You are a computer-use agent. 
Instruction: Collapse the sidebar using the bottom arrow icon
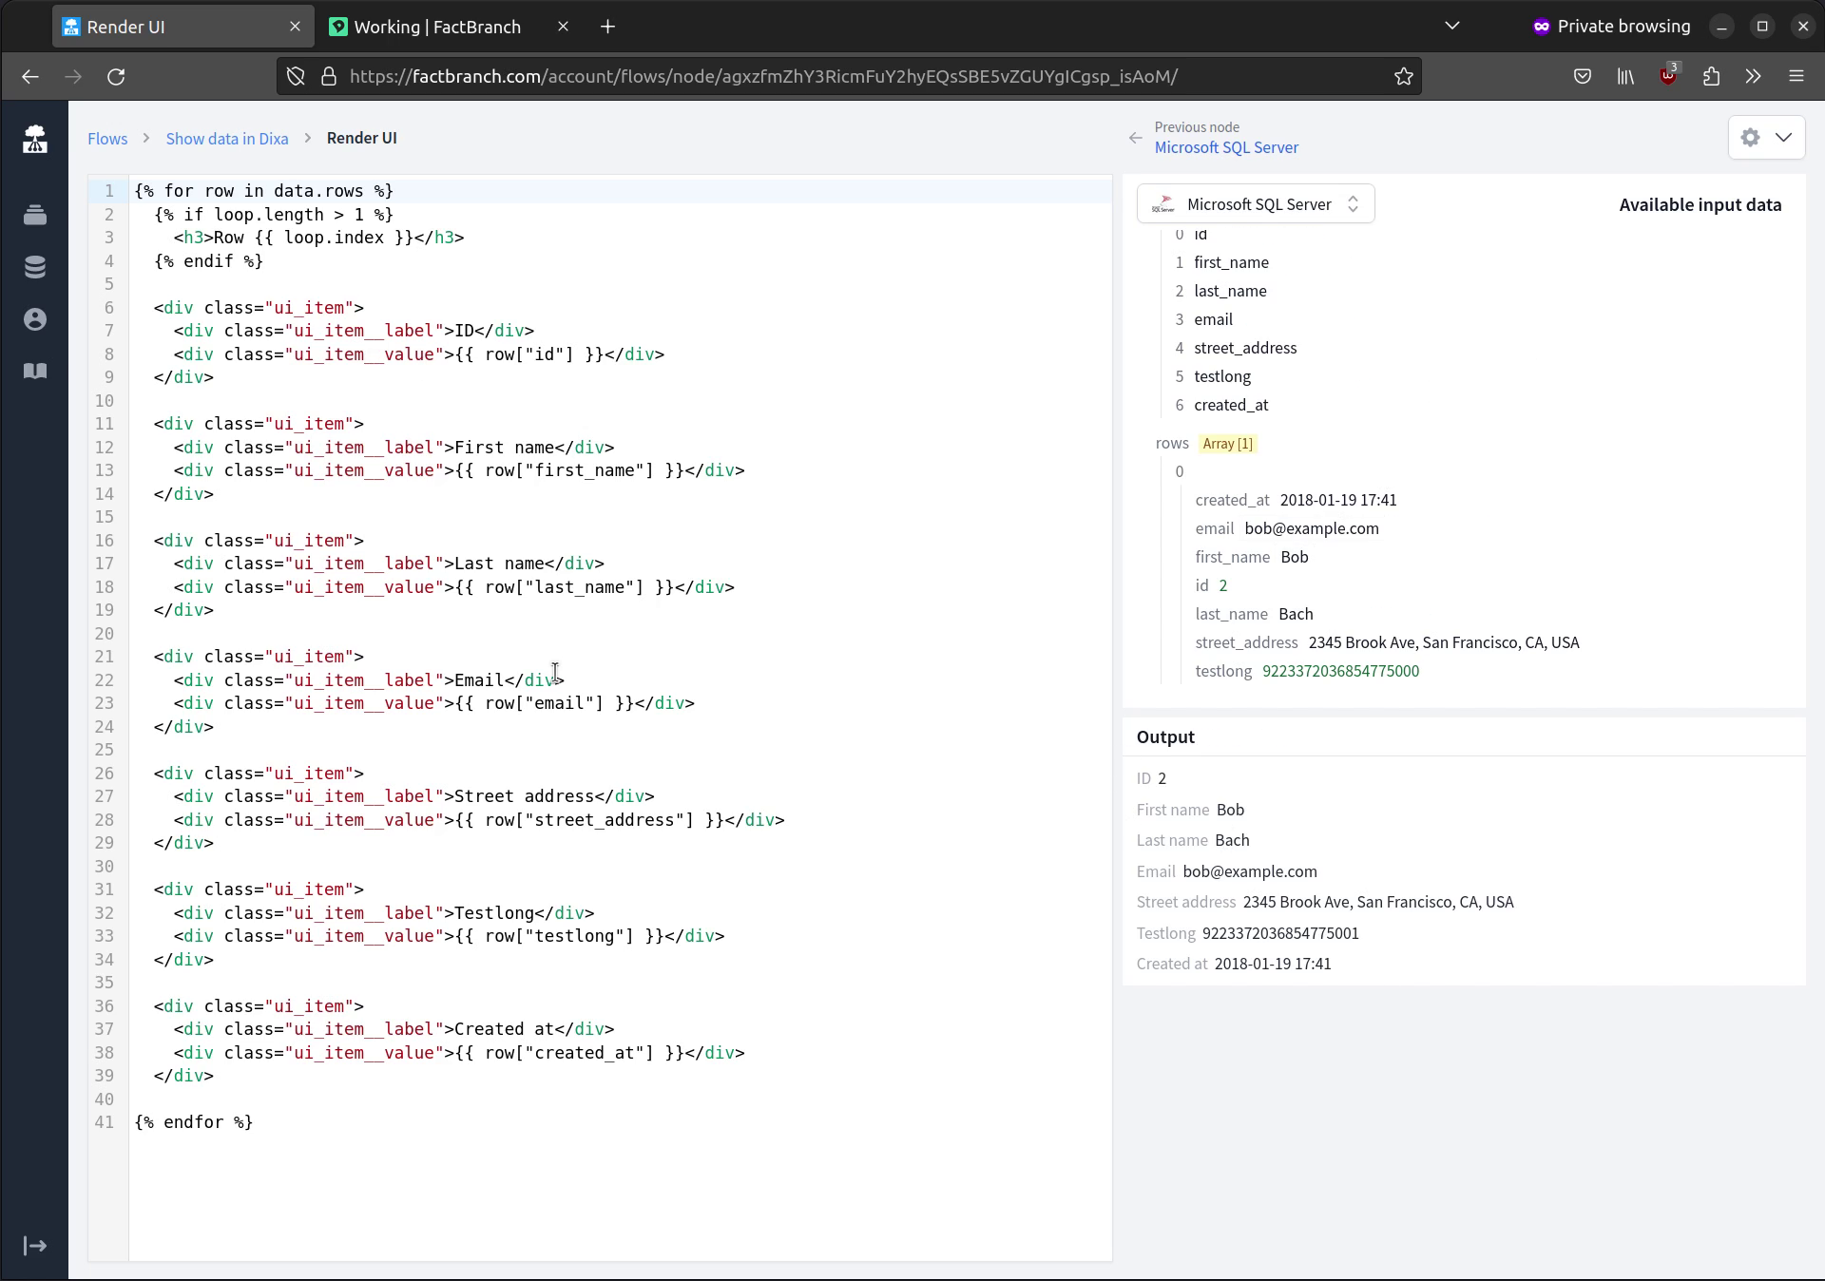(x=35, y=1246)
